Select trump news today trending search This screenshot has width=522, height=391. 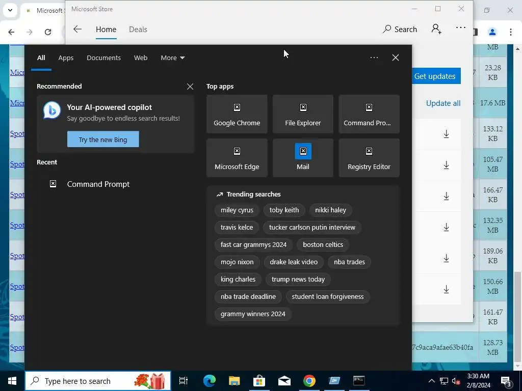(298, 280)
